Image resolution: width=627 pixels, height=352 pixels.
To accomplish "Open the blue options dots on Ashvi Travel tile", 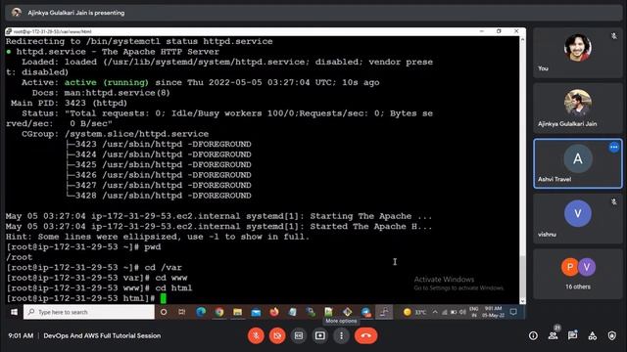I will coord(614,148).
